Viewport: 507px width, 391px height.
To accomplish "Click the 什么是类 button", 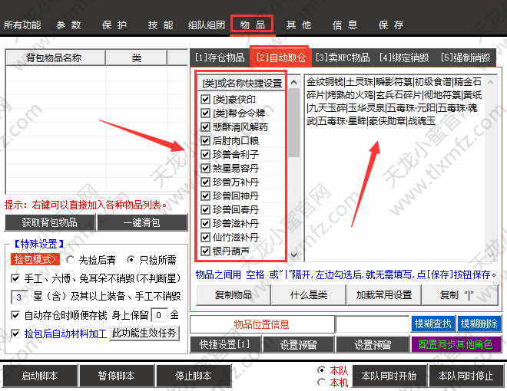I will point(309,295).
